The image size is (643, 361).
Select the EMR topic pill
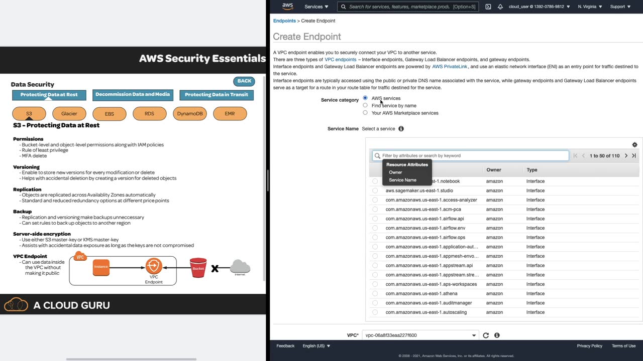click(230, 114)
